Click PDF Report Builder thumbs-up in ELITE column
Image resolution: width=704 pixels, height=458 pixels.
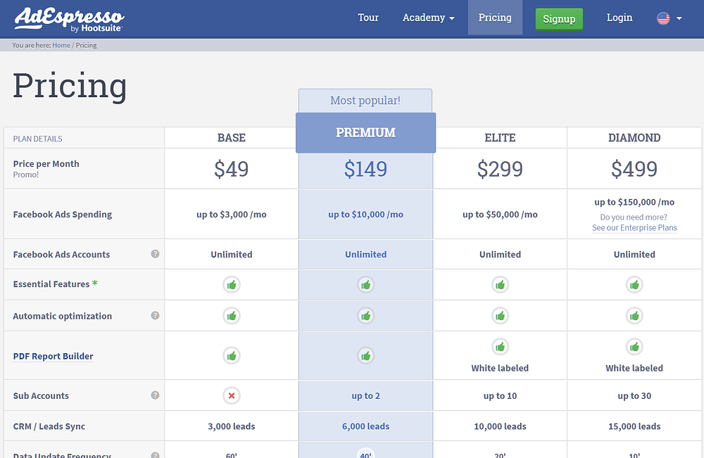click(500, 347)
